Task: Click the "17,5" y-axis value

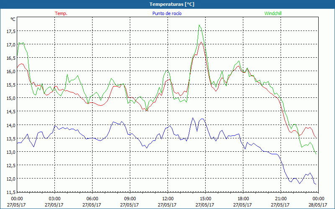Action: tap(11, 31)
